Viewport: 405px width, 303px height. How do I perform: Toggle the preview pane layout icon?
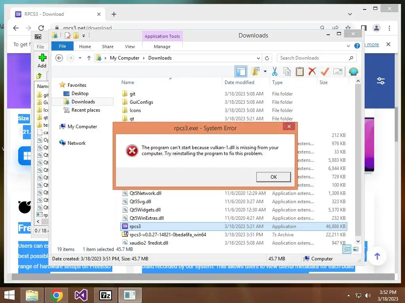coord(241,71)
